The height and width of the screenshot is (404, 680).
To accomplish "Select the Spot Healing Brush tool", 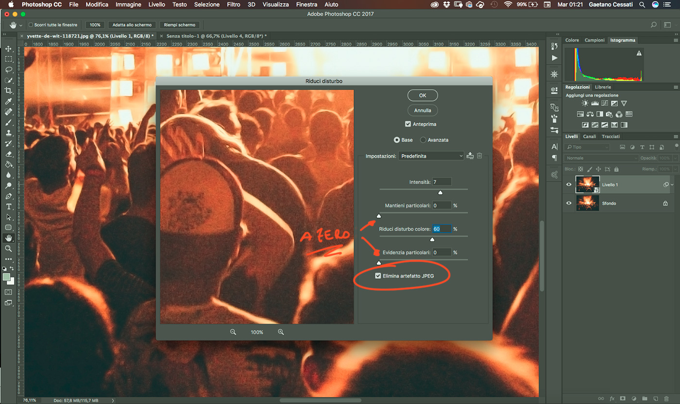I will (8, 112).
